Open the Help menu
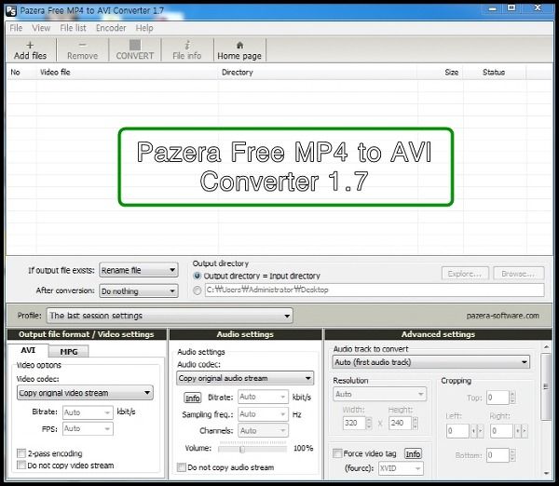Screen dimensions: 559x486 point(144,28)
